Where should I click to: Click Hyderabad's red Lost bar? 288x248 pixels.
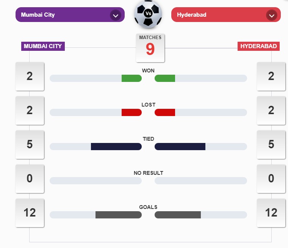(165, 113)
